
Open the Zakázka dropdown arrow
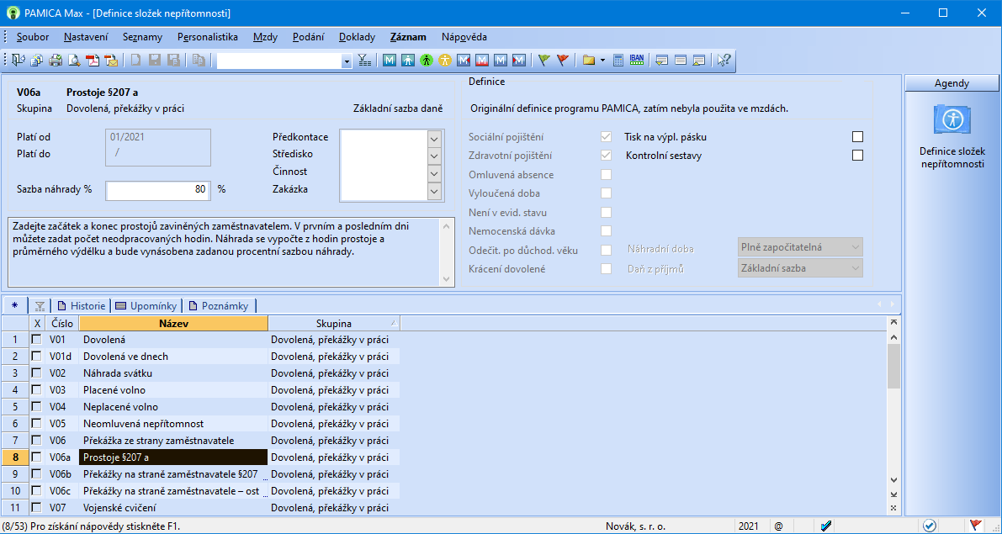435,190
